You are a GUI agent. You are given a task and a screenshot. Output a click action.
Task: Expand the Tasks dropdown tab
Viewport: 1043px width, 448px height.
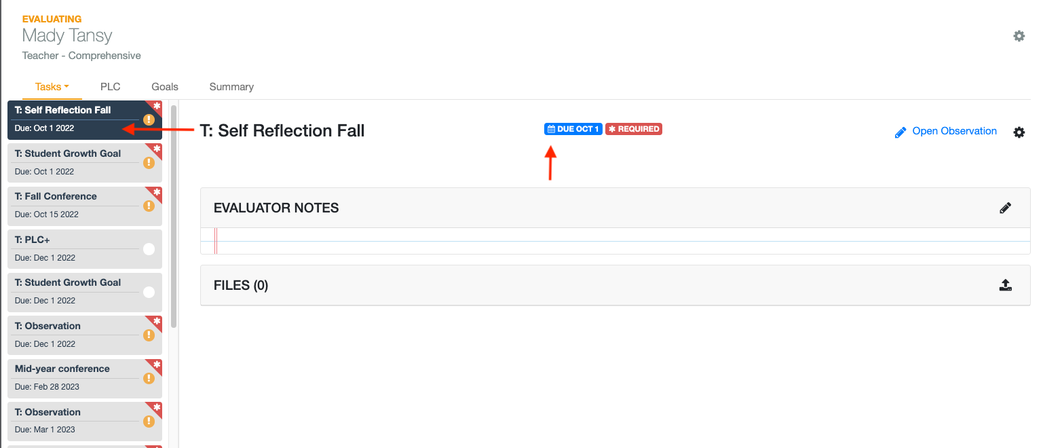[52, 87]
